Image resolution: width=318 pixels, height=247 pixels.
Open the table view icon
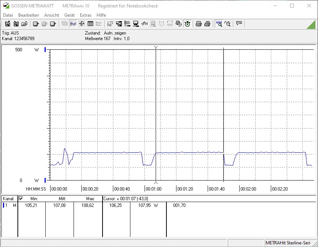tap(90, 24)
